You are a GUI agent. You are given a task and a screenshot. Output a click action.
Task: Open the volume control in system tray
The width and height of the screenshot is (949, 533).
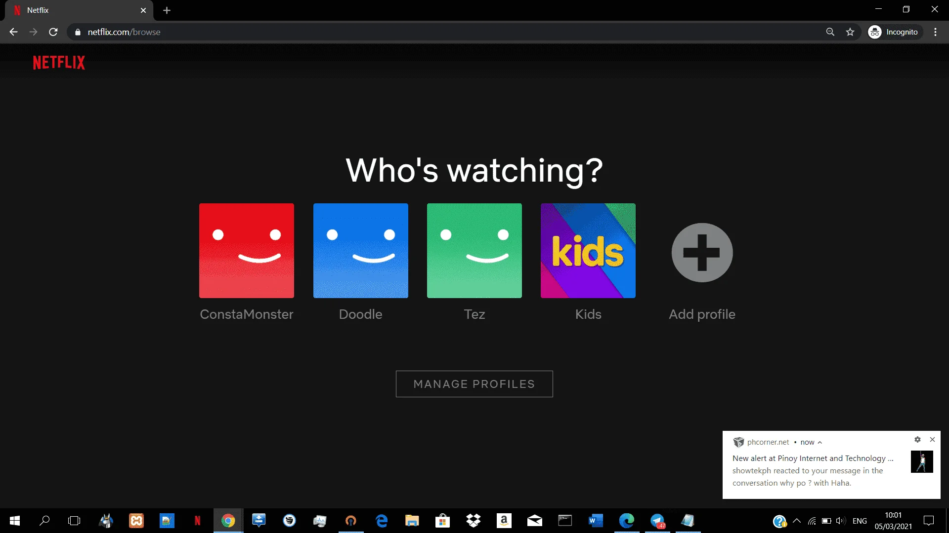840,521
